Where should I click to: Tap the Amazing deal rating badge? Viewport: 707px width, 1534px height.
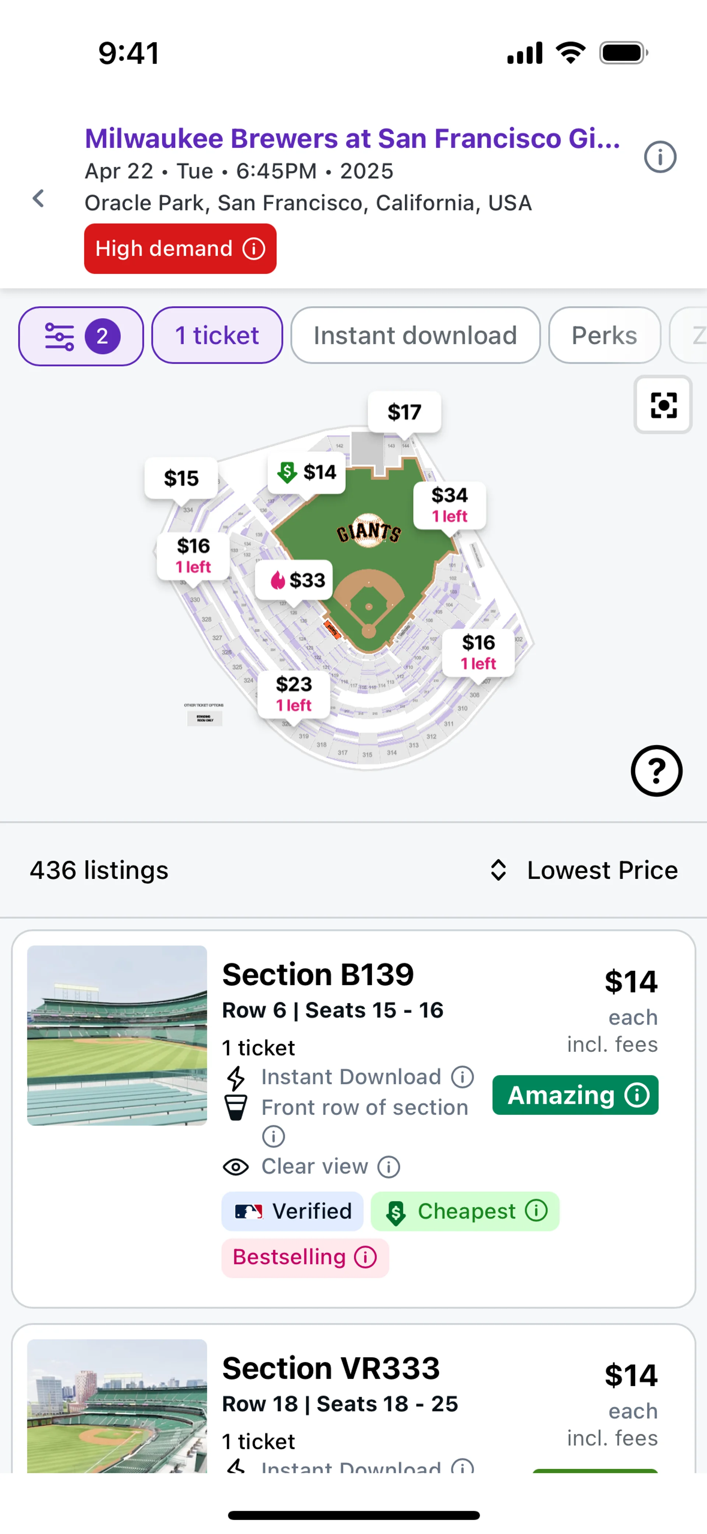coord(575,1095)
